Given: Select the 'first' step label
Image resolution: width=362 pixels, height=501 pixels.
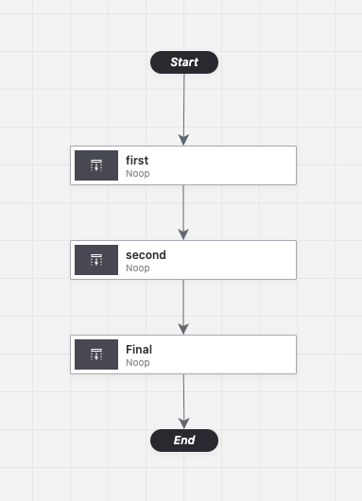Looking at the screenshot, I should [137, 161].
